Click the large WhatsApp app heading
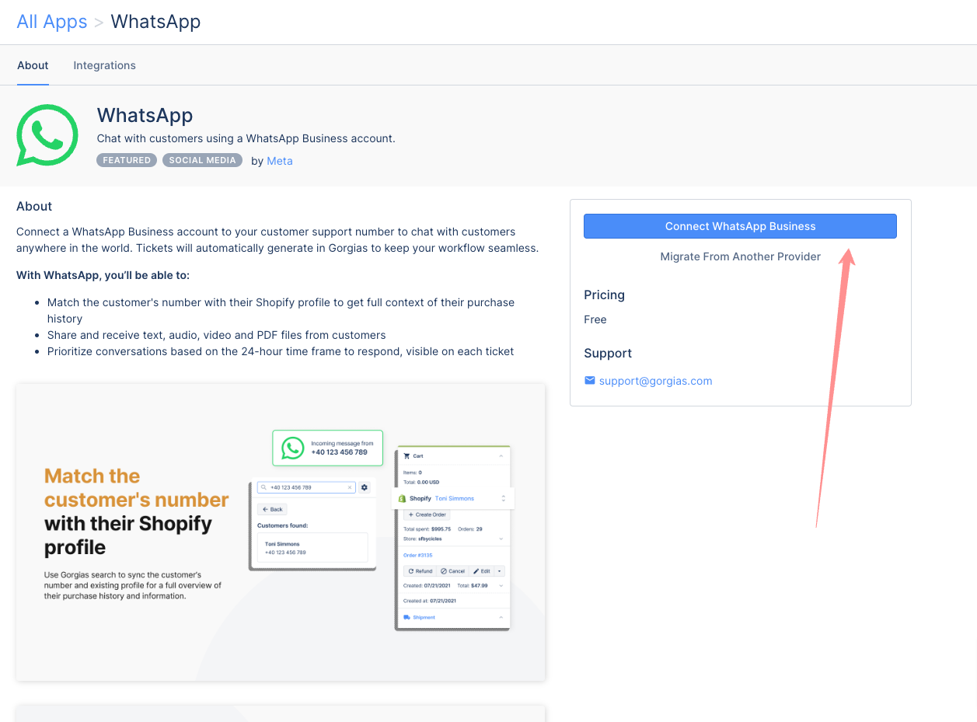The height and width of the screenshot is (722, 977). click(x=145, y=115)
